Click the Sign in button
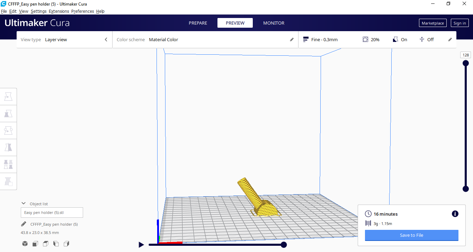This screenshot has height=252, width=473. [459, 23]
